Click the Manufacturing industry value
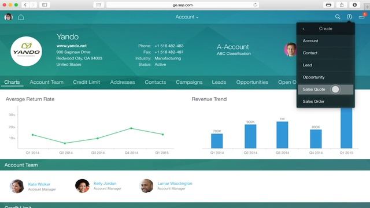Image resolution: width=370 pixels, height=208 pixels. point(168,58)
